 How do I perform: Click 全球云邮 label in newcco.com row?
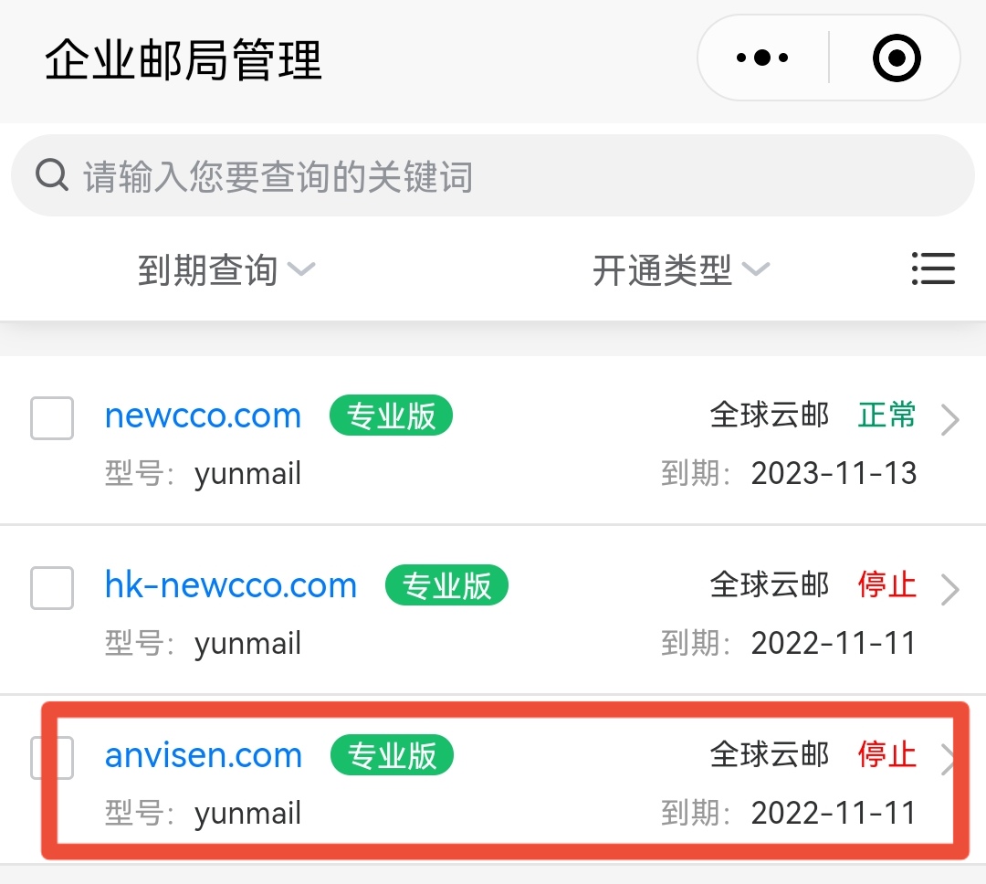[x=770, y=415]
